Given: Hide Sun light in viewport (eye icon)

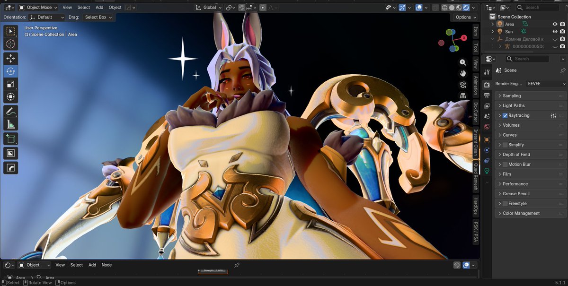Looking at the screenshot, I should 555,32.
